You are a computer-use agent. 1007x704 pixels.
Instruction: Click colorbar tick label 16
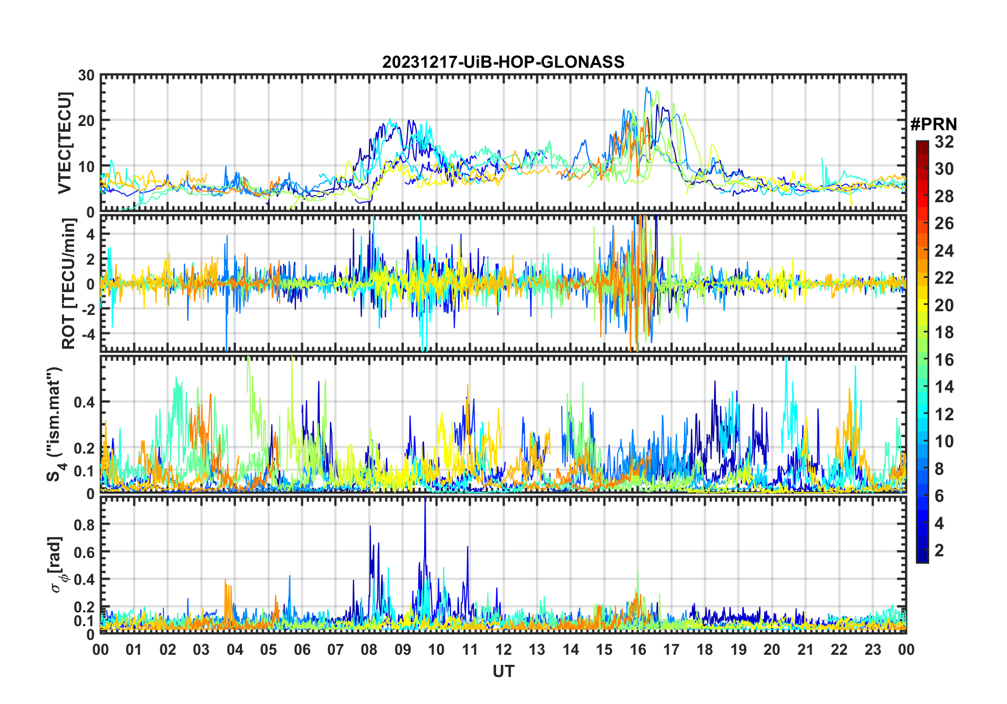(944, 359)
